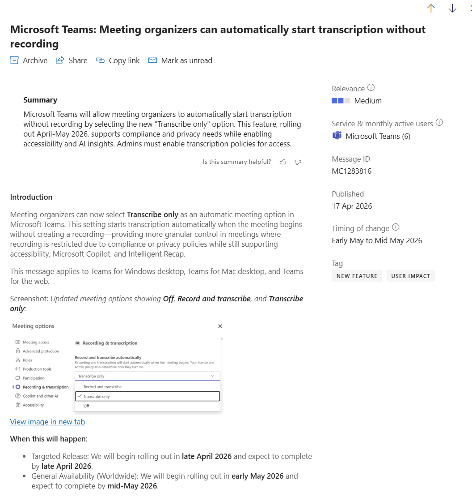This screenshot has height=497, width=472.
Task: Click the Archive icon
Action: (14, 60)
